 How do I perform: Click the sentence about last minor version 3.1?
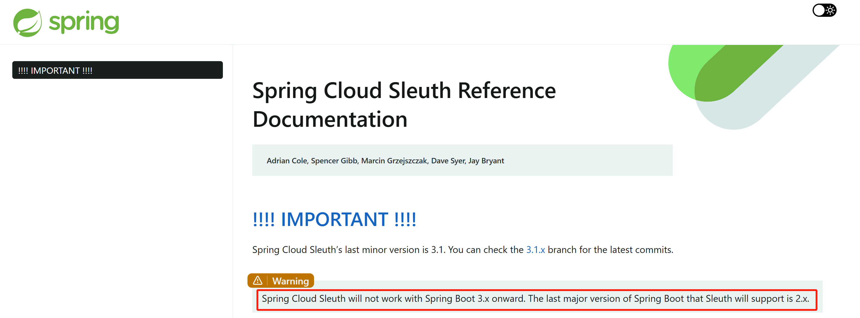click(x=462, y=250)
